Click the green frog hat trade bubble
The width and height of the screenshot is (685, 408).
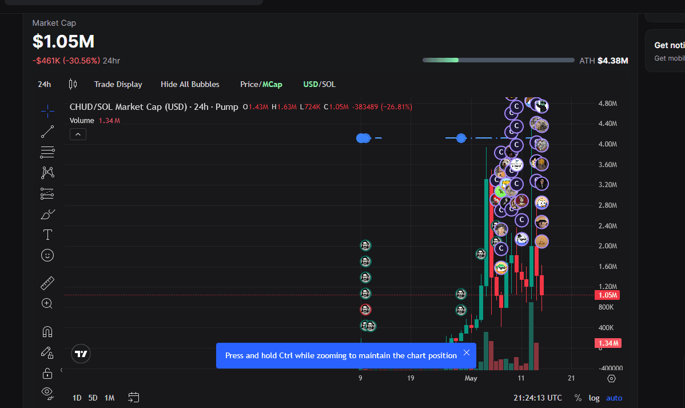[x=501, y=268]
